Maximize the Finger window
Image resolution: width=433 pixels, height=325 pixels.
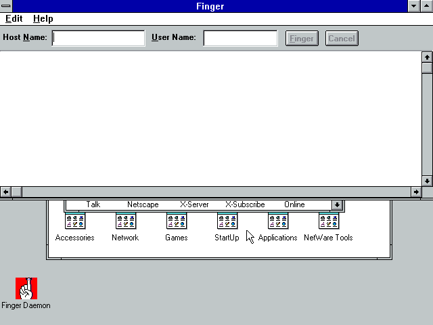[426, 6]
